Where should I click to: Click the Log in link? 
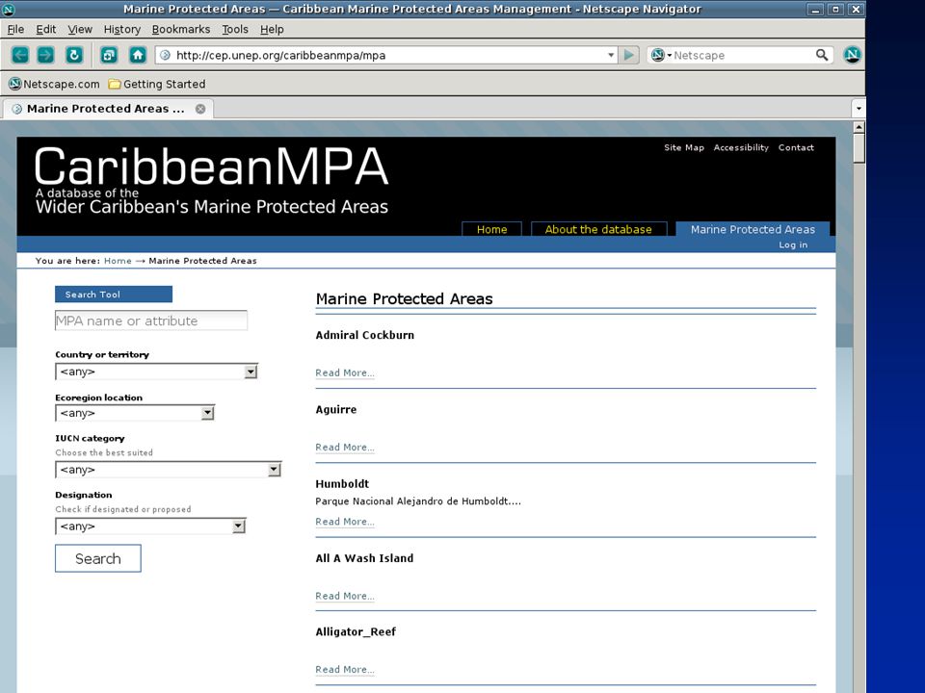pyautogui.click(x=793, y=244)
